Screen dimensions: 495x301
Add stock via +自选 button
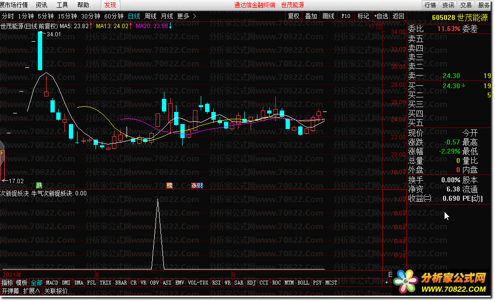381,16
